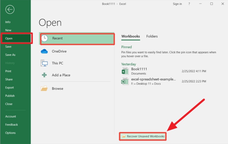Viewport: 228px width, 144px height.
Task: Open the excel-spreadsheet-example... recent workbook
Action: pyautogui.click(x=164, y=81)
